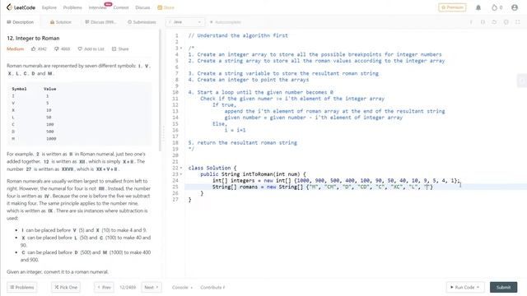Open the user profile avatar
527x296 pixels.
click(515, 7)
